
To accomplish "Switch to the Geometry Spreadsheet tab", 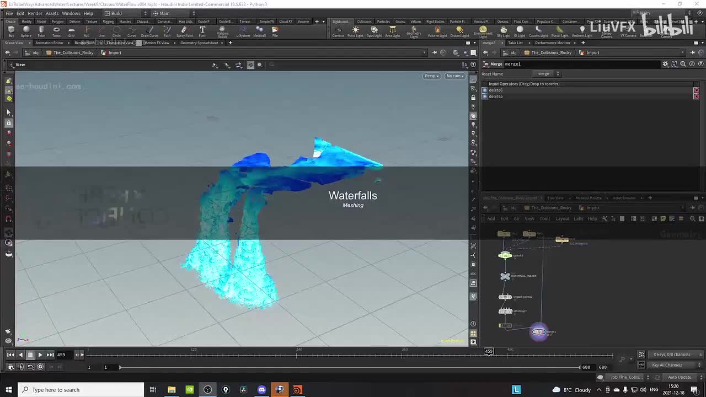I will 199,43.
